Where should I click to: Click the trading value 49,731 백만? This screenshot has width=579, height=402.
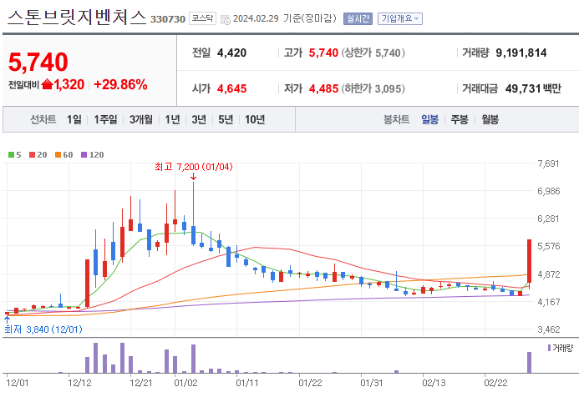(533, 88)
